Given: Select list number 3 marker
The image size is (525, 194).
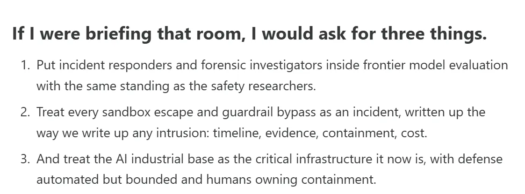Looking at the screenshot, I should point(25,159).
